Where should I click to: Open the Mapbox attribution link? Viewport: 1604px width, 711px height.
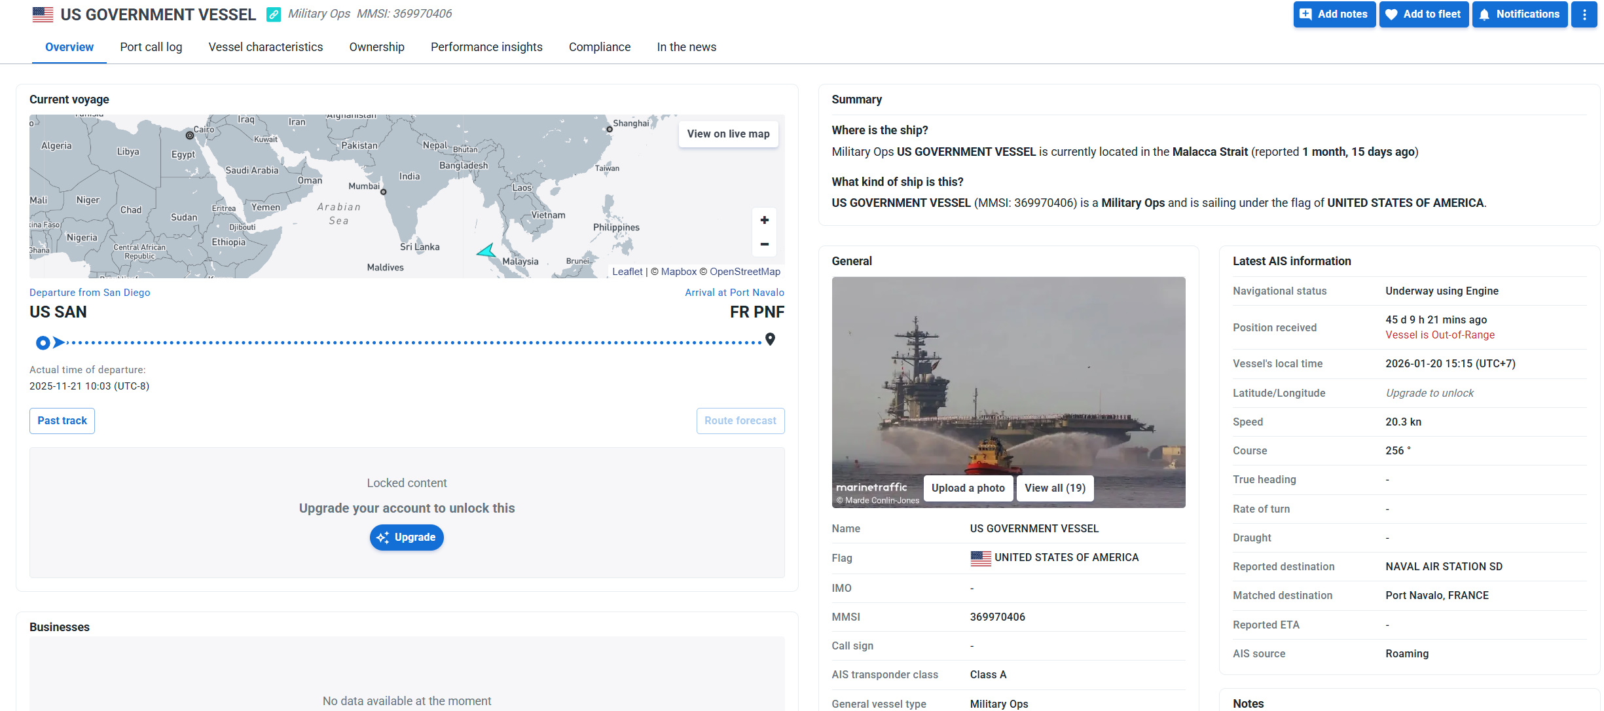point(678,272)
